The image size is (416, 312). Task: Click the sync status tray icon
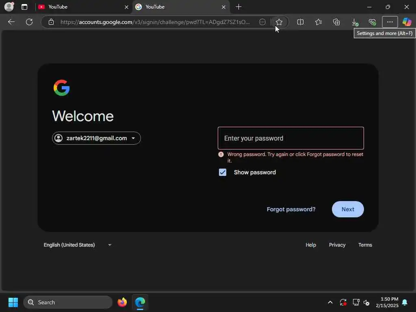click(x=343, y=302)
